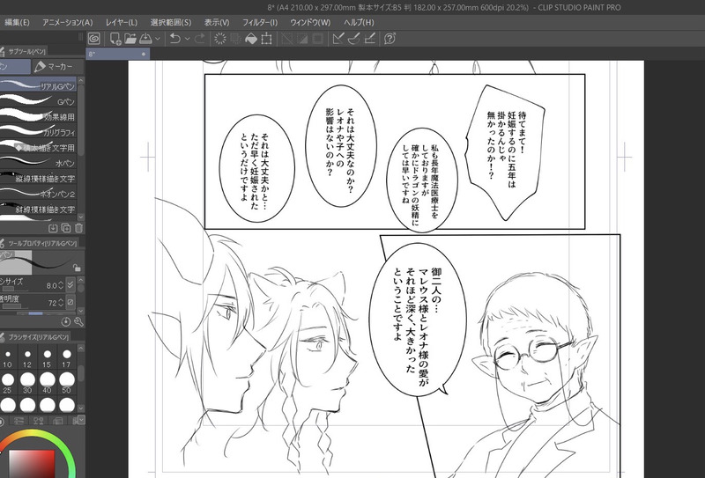Click the Clear layer dotted circle icon

pyautogui.click(x=219, y=39)
